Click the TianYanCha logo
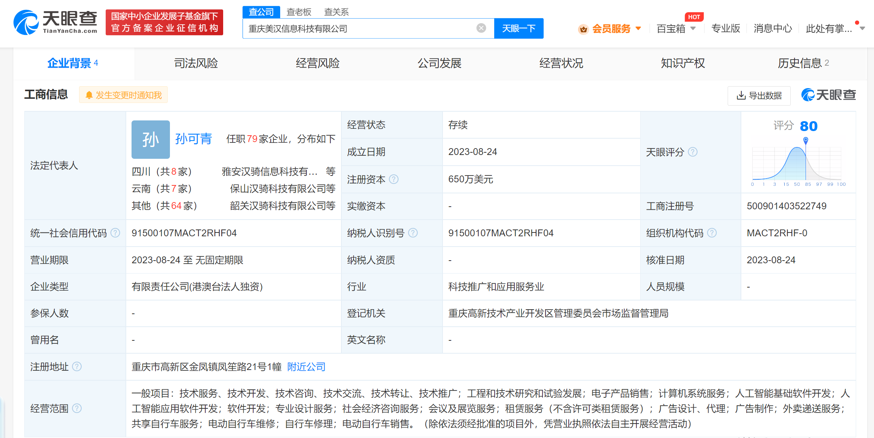Image resolution: width=874 pixels, height=438 pixels. tap(56, 22)
